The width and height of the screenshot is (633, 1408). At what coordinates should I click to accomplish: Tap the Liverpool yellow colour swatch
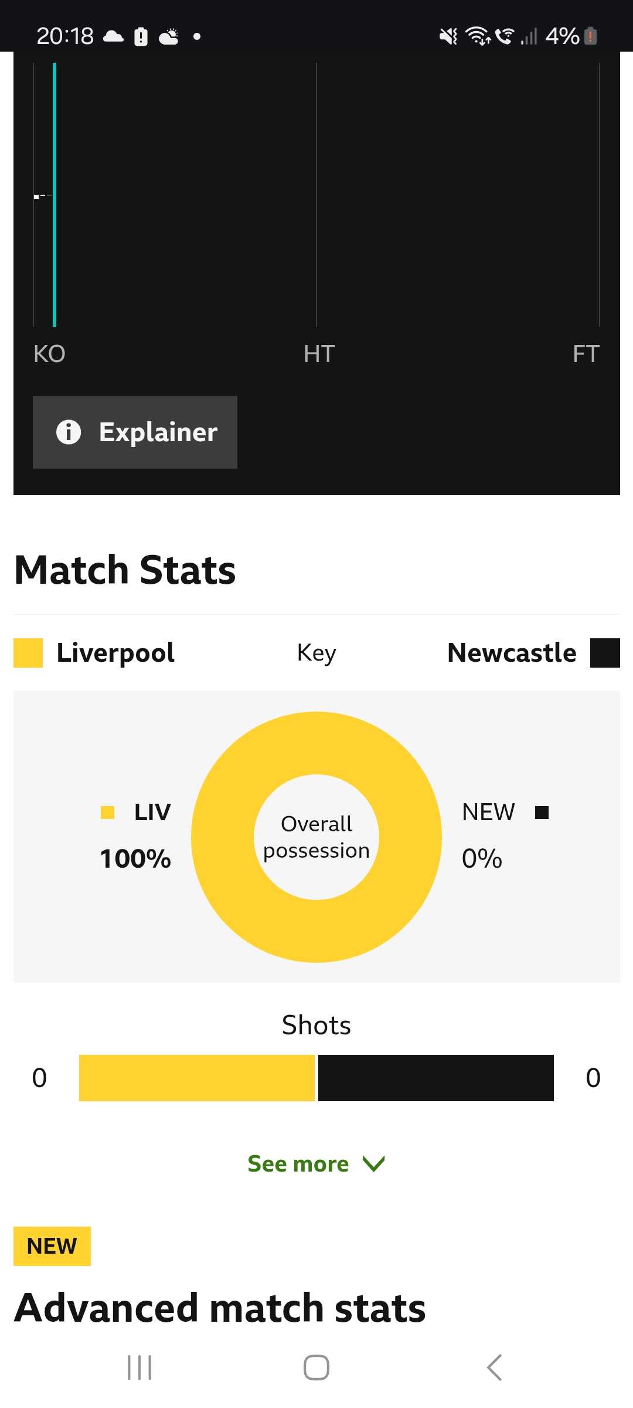click(28, 653)
